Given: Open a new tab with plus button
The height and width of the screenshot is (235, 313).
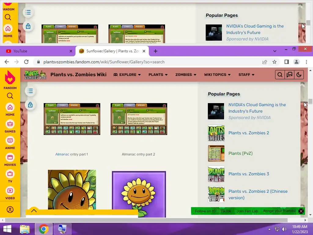Looking at the screenshot, I should click(x=156, y=51).
